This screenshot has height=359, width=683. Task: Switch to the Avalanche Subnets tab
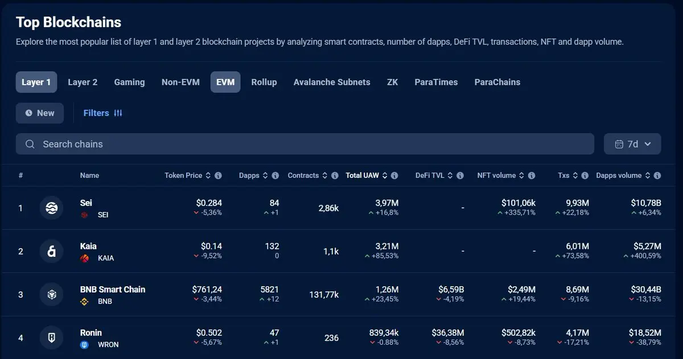point(332,82)
